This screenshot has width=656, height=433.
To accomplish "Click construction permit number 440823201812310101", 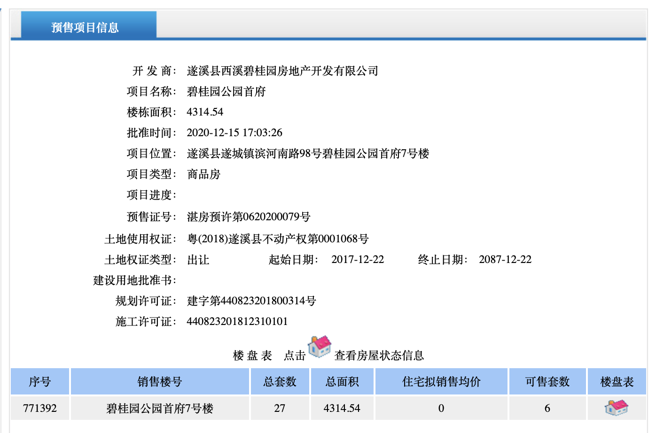I will 237,321.
